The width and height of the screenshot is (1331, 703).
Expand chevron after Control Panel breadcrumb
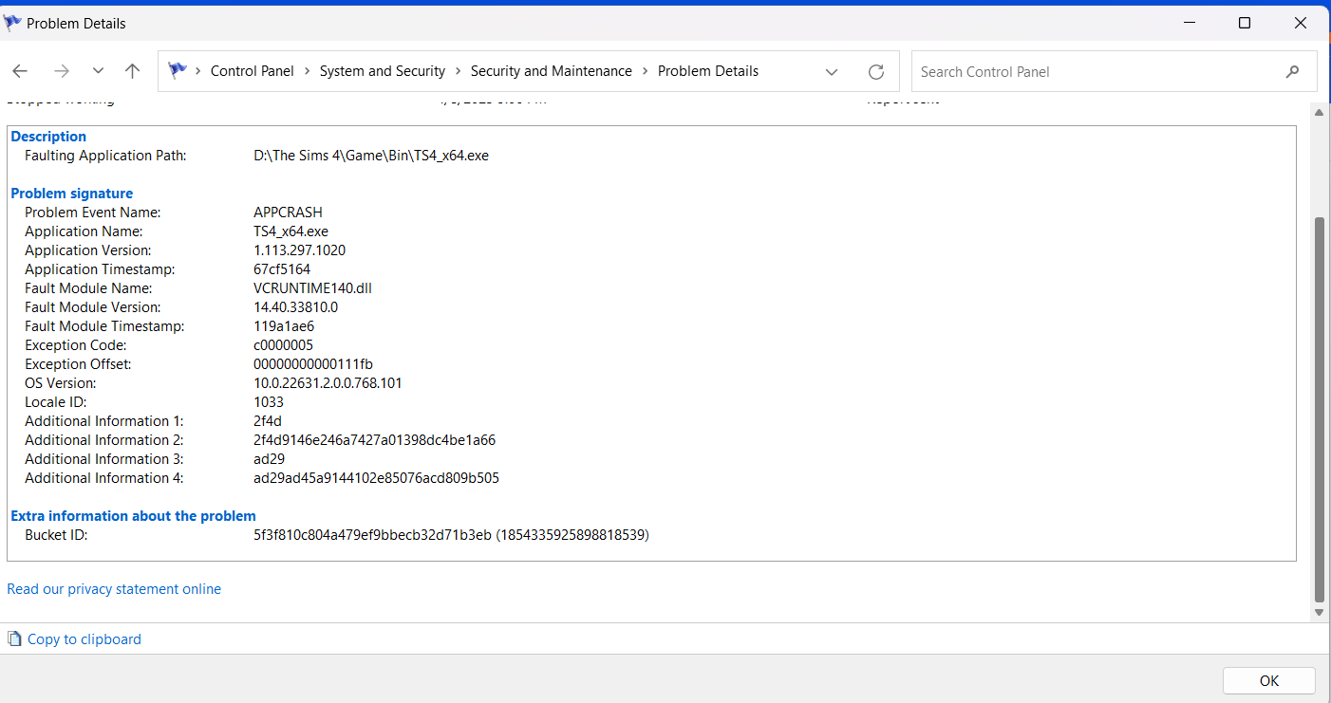tap(308, 71)
